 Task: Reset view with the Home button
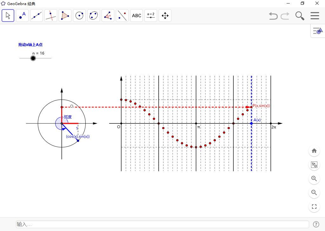(x=314, y=151)
